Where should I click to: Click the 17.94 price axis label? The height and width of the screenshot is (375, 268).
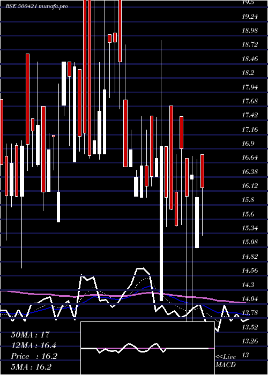point(250,87)
